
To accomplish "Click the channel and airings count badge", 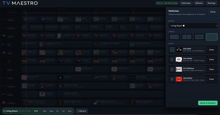I will pos(167,3).
